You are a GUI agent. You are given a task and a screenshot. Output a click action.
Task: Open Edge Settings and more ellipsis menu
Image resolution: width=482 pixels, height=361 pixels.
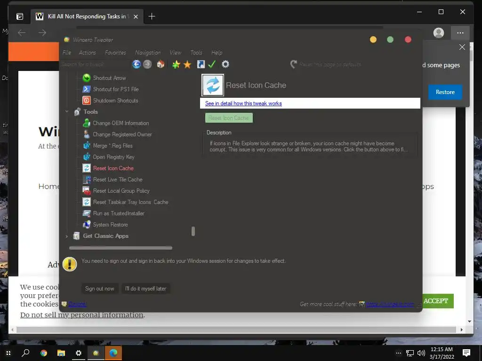[460, 33]
